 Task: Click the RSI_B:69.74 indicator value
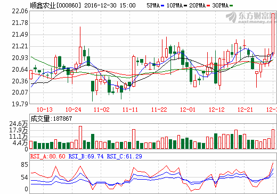[x=86, y=156]
